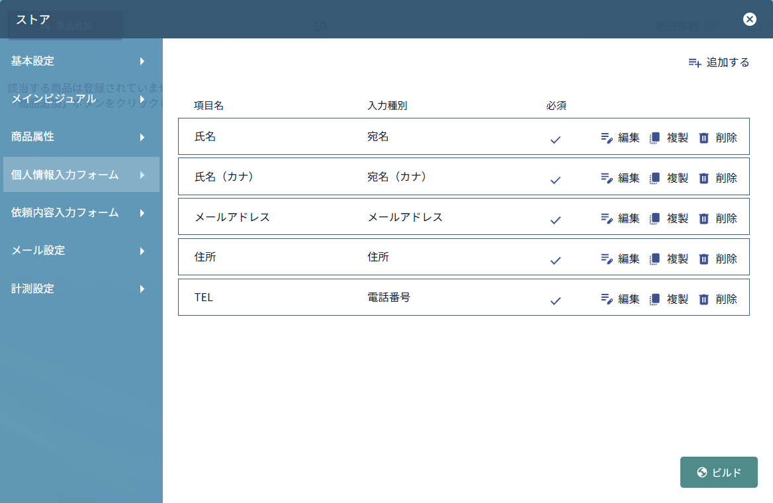This screenshot has width=773, height=503.
Task: Open the メール設定 menu item
Action: [x=81, y=251]
